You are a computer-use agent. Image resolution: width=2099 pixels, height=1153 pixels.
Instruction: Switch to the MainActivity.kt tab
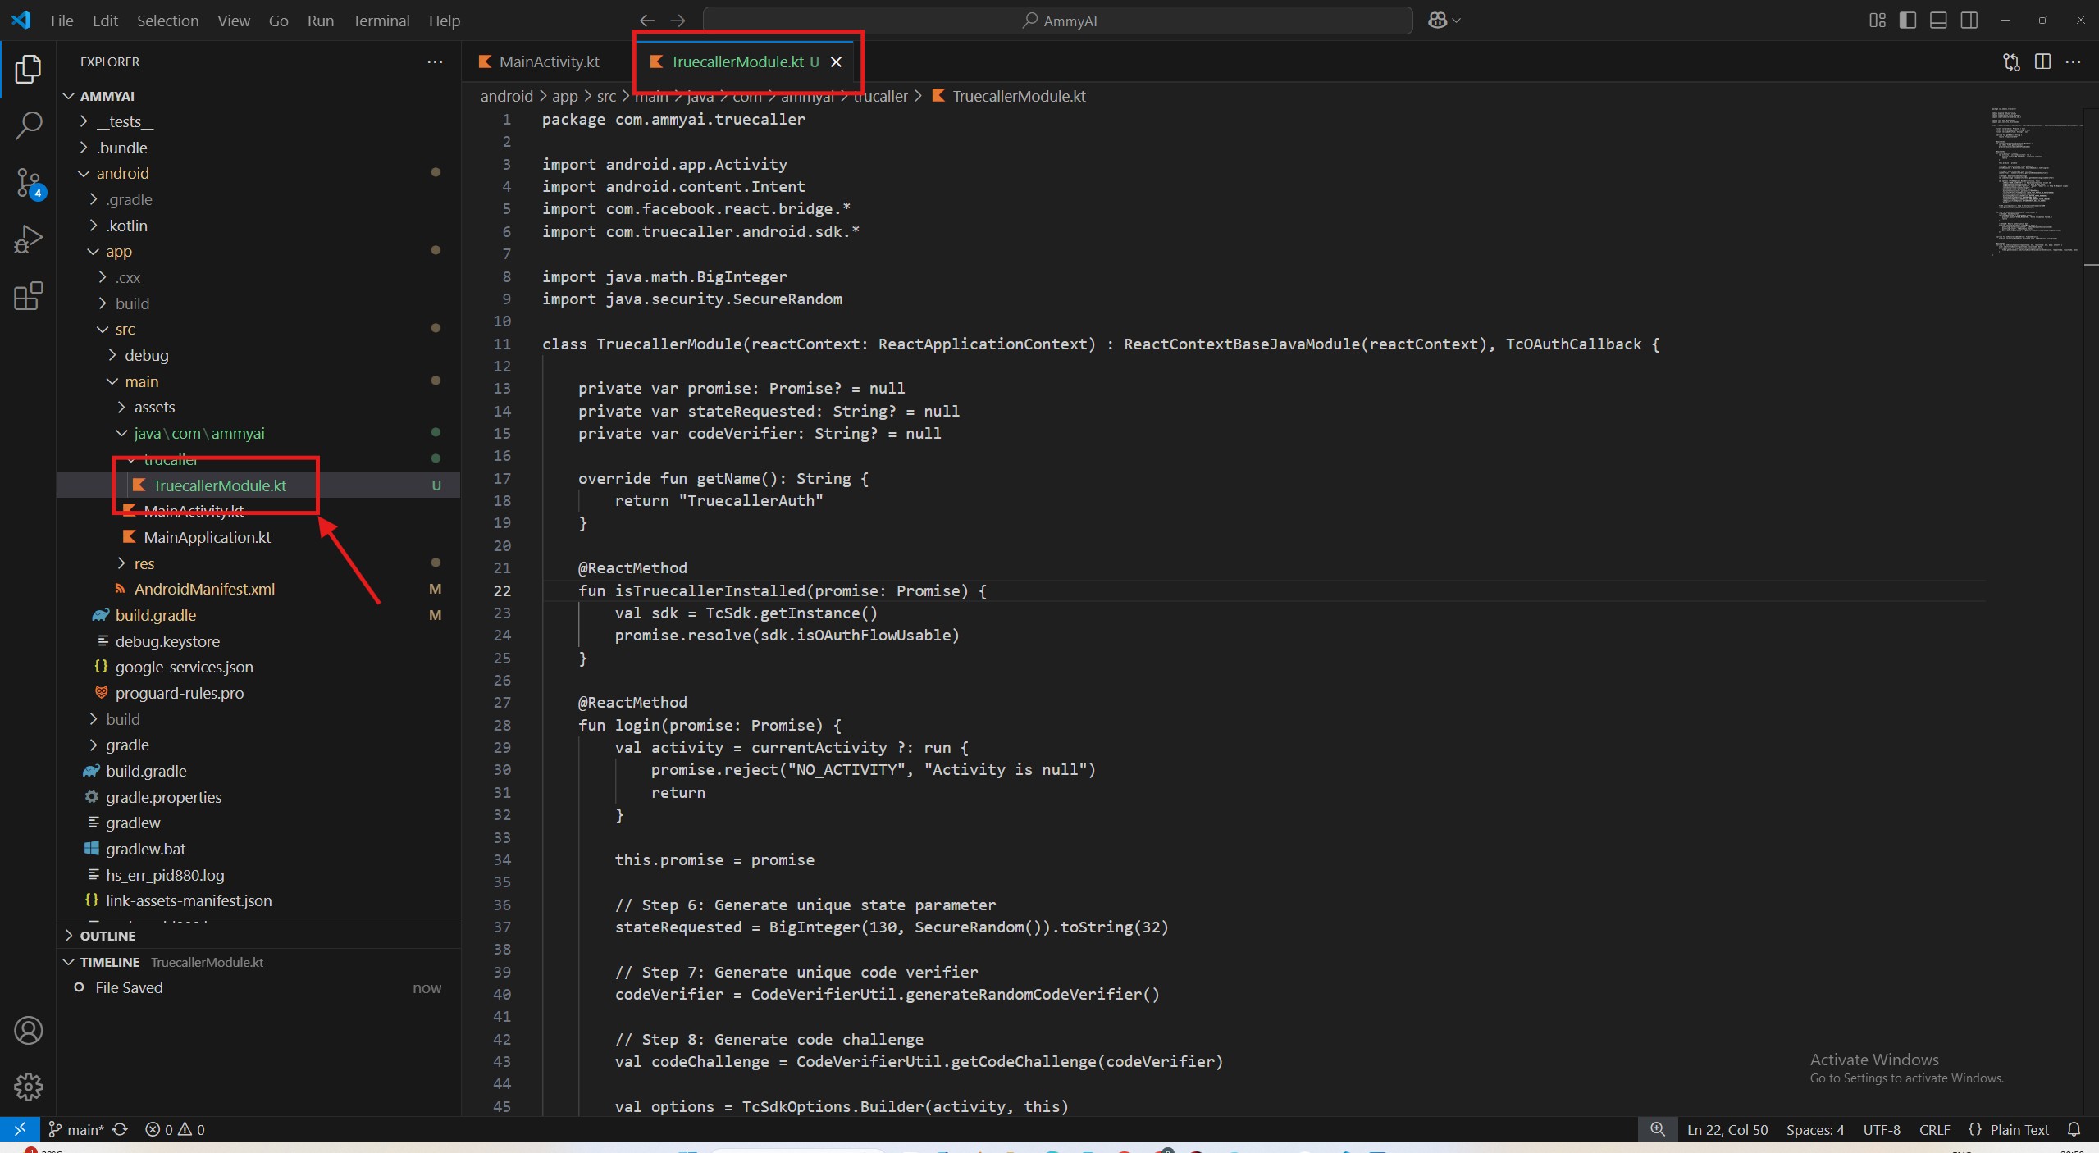[549, 62]
